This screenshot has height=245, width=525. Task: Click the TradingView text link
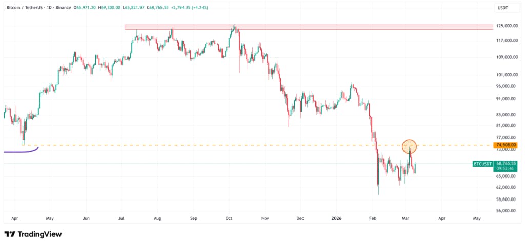pyautogui.click(x=39, y=234)
